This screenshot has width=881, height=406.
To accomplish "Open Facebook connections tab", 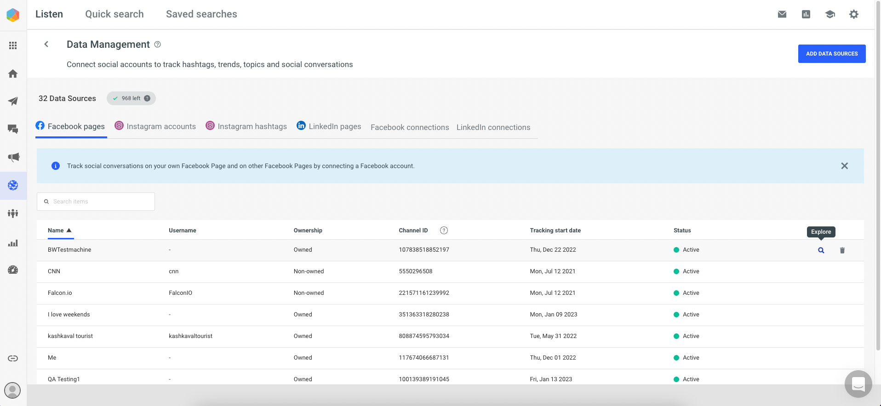I will coord(410,127).
